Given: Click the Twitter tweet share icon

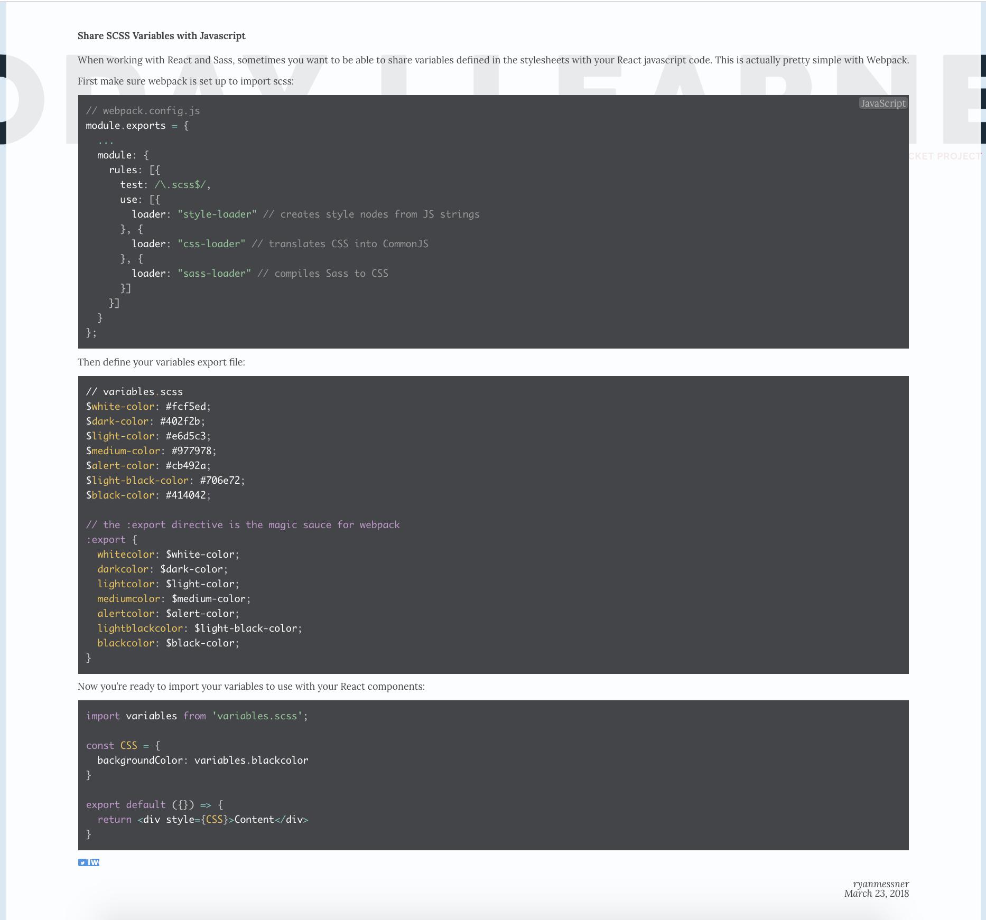Looking at the screenshot, I should coord(88,862).
